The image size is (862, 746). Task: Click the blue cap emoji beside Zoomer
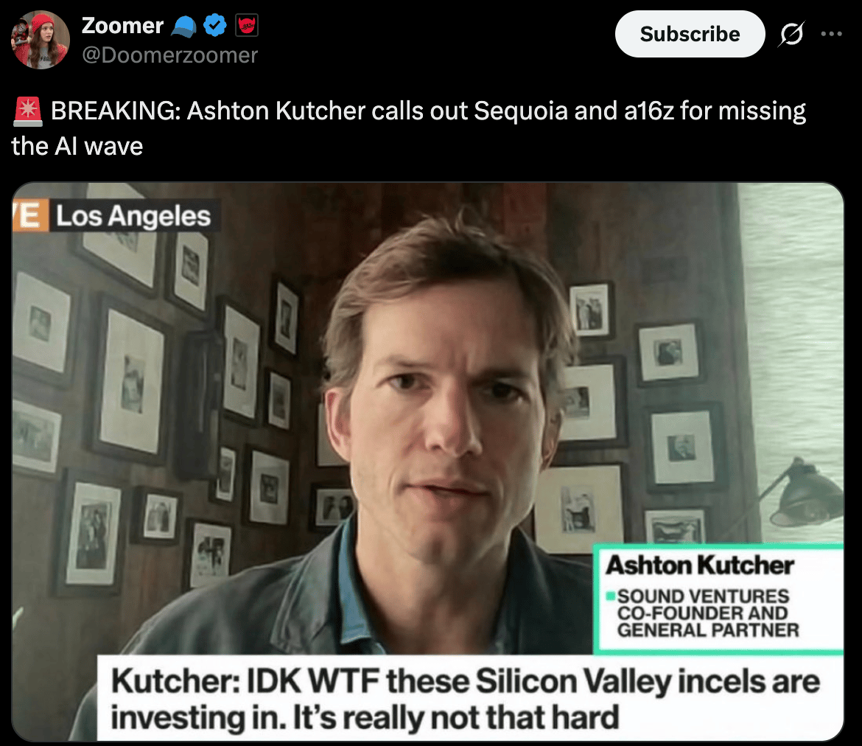pos(183,26)
